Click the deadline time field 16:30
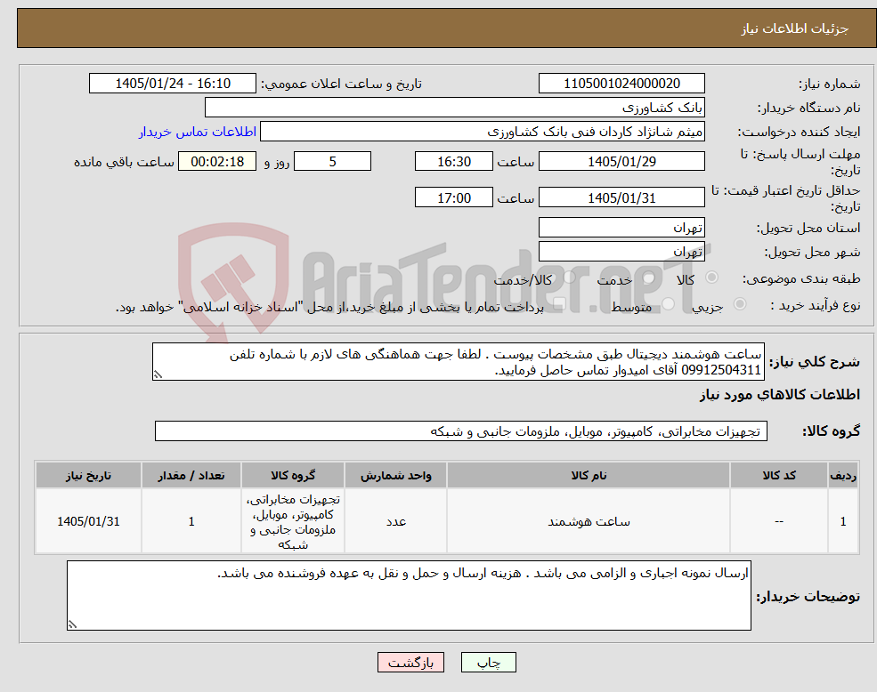The height and width of the screenshot is (692, 877). pos(453,162)
